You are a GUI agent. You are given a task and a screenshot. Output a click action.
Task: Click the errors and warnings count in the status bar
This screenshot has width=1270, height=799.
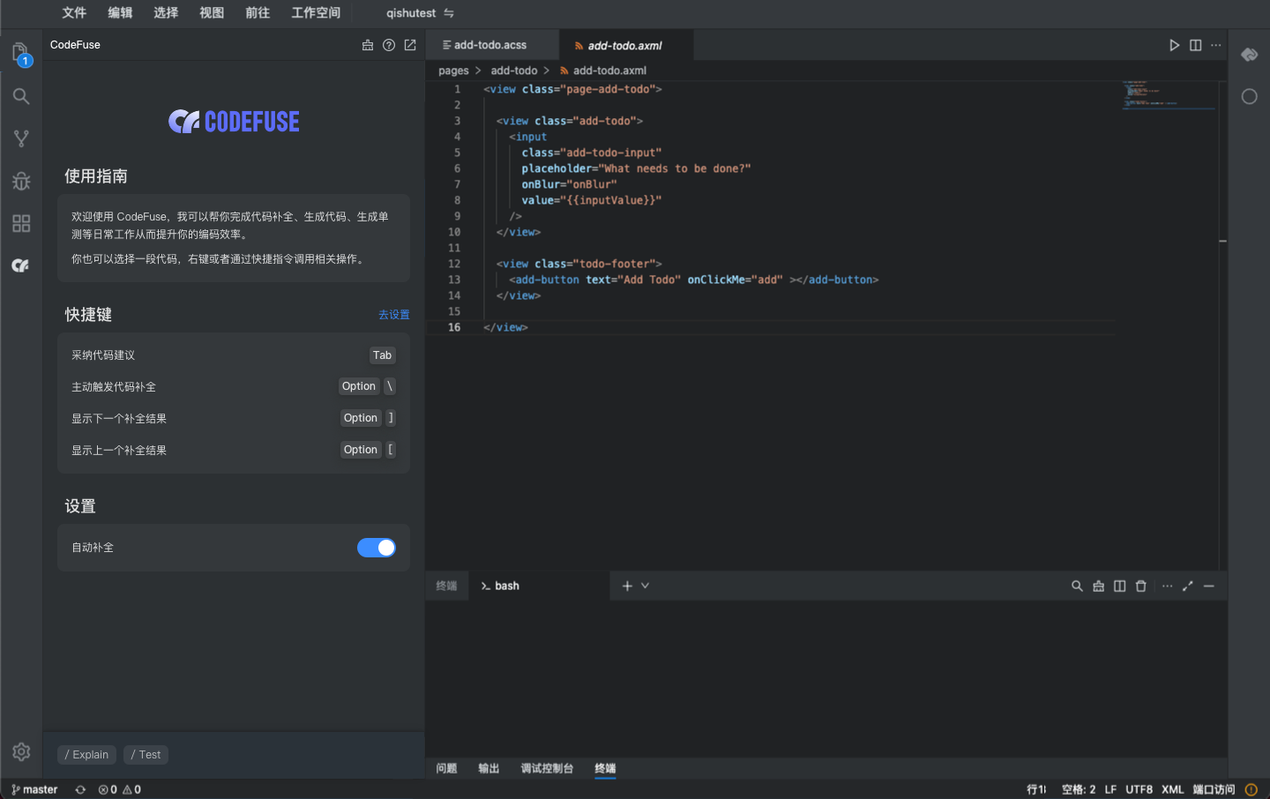(120, 789)
